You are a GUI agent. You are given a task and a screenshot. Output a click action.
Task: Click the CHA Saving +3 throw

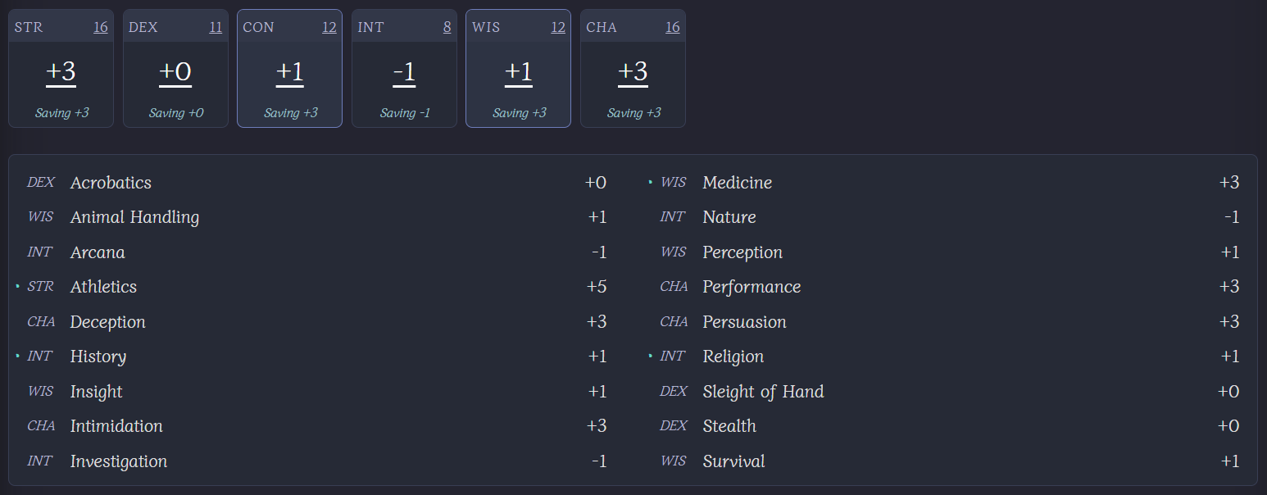point(633,113)
